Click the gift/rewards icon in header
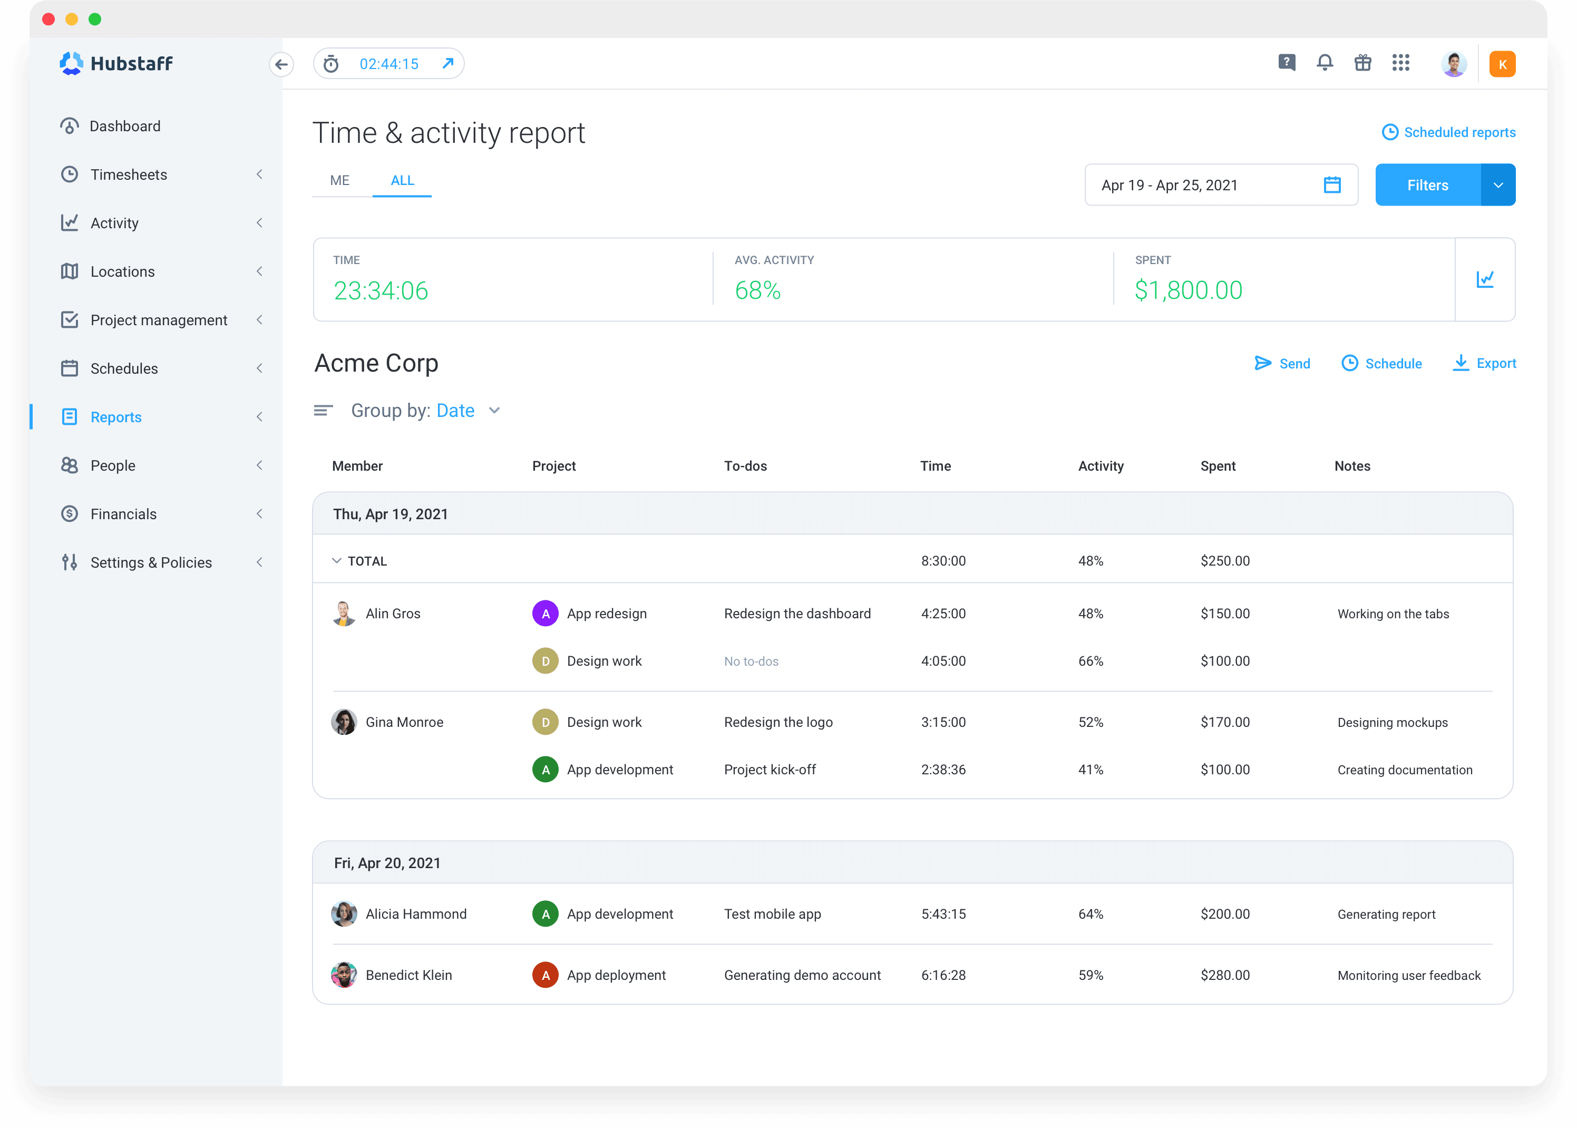The width and height of the screenshot is (1577, 1128). coord(1364,63)
